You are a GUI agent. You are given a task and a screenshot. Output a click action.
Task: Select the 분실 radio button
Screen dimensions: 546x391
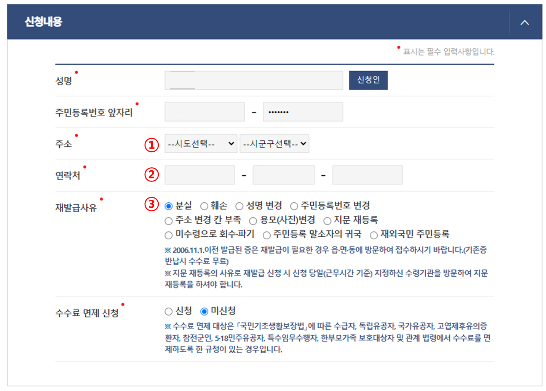tap(169, 206)
